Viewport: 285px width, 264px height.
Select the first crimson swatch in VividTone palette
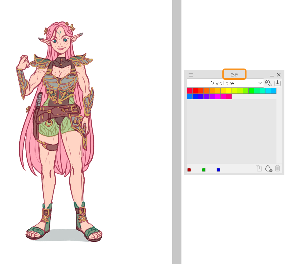[x=190, y=91]
